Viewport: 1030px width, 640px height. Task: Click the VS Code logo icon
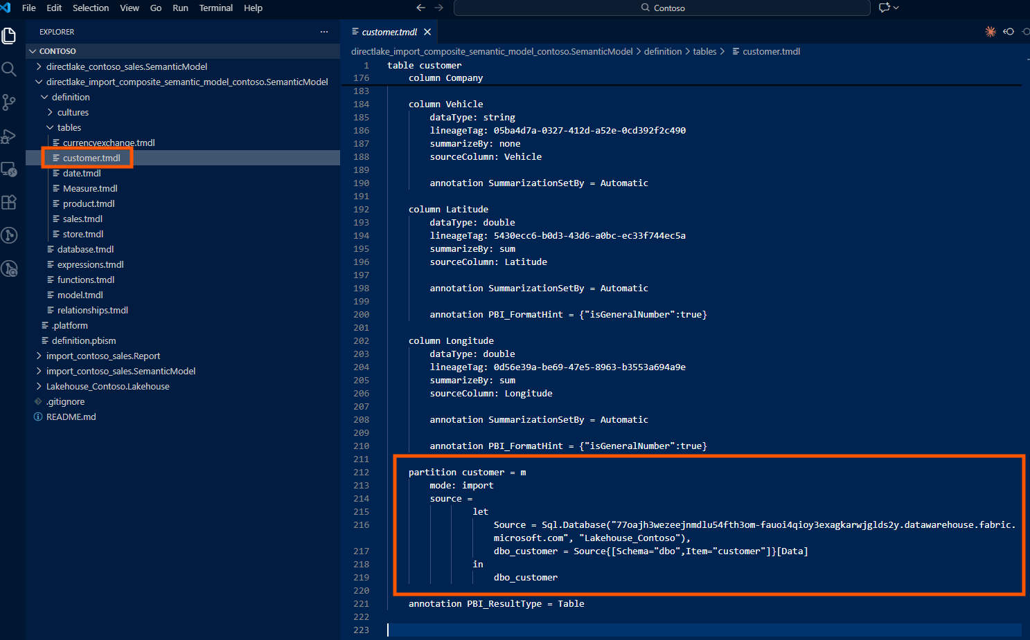[6, 8]
